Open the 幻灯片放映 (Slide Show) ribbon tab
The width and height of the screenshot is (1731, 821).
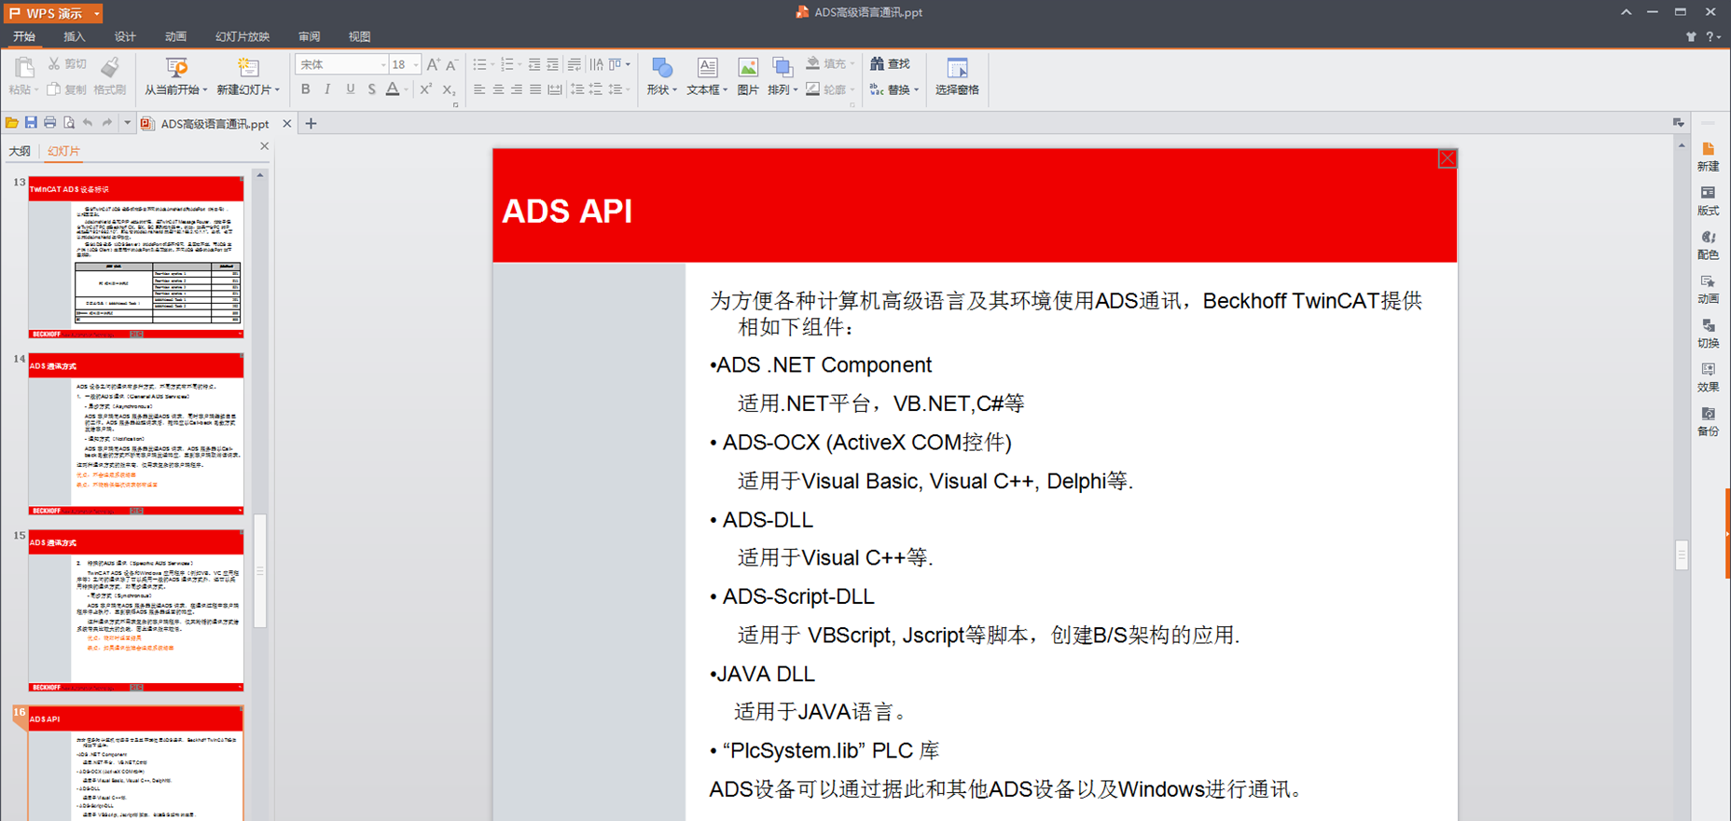coord(242,36)
